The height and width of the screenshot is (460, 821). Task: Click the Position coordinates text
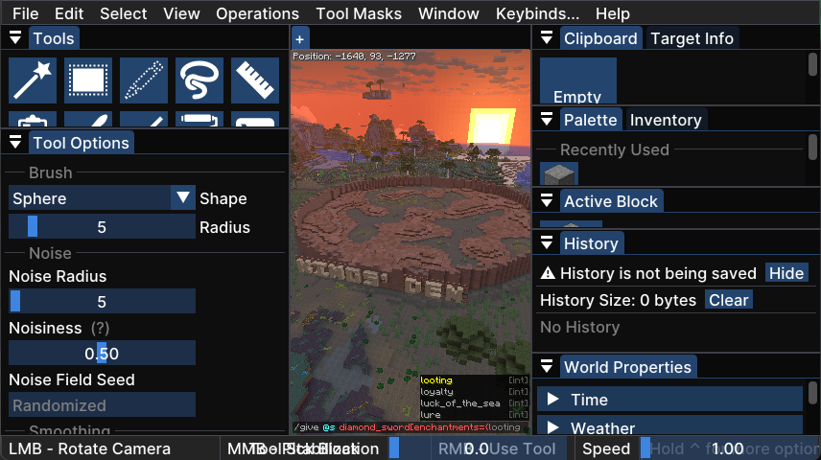click(354, 56)
